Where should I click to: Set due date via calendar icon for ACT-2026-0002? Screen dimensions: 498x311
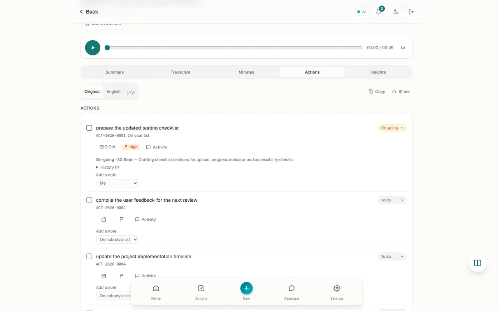(103, 219)
